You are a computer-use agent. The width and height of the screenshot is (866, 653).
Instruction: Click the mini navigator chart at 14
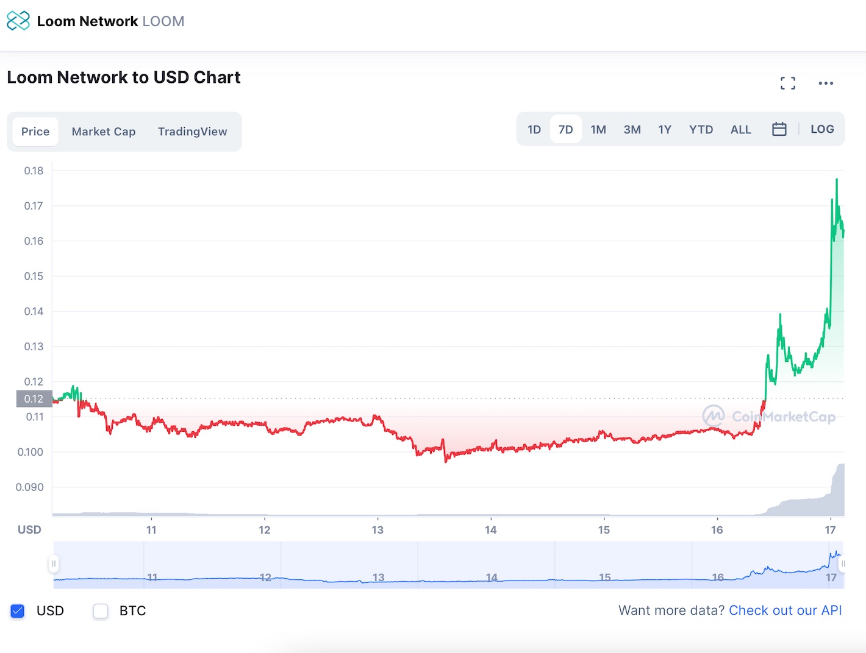tap(492, 577)
